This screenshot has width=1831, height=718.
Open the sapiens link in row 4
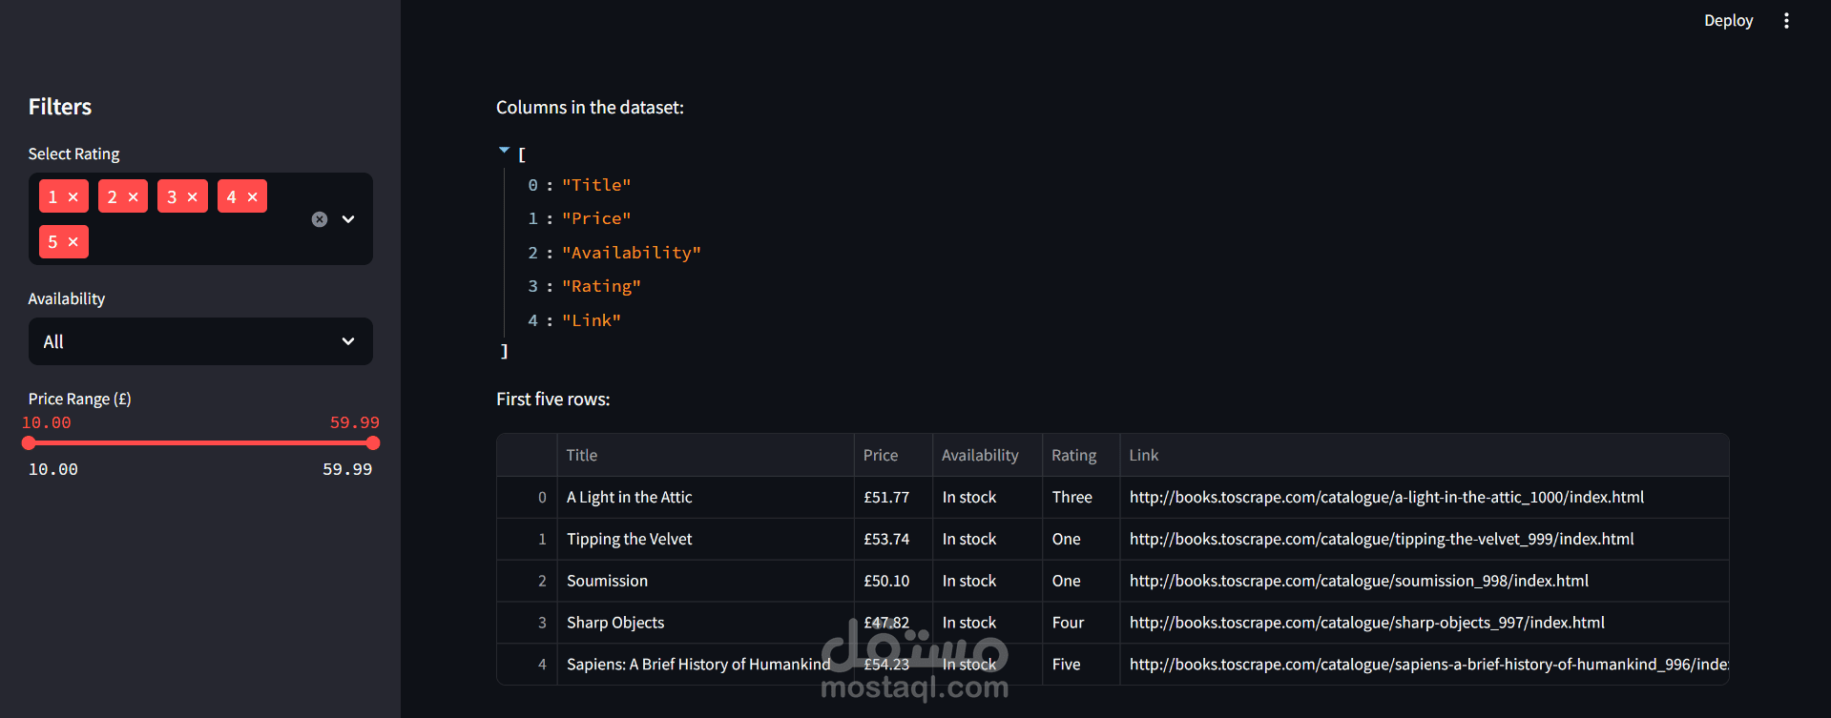pos(1428,665)
